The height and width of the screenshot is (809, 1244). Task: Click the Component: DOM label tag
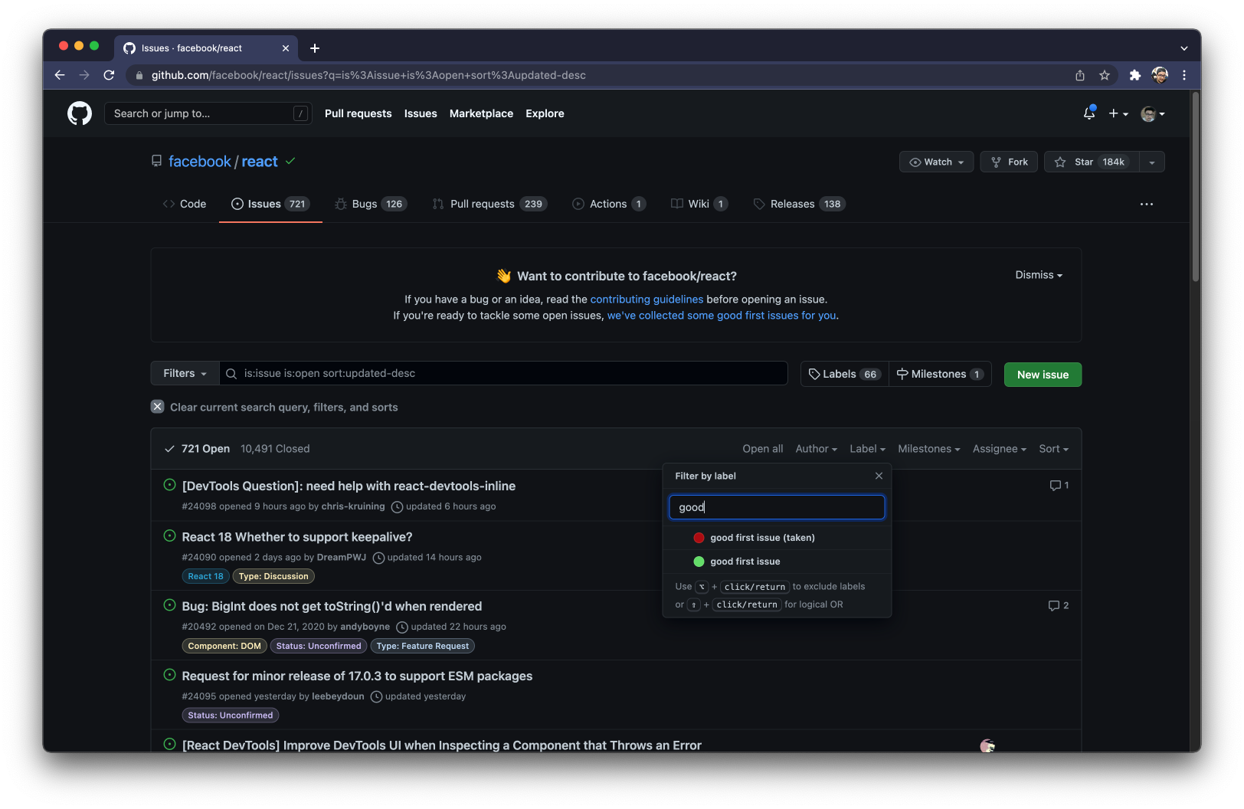pos(224,646)
